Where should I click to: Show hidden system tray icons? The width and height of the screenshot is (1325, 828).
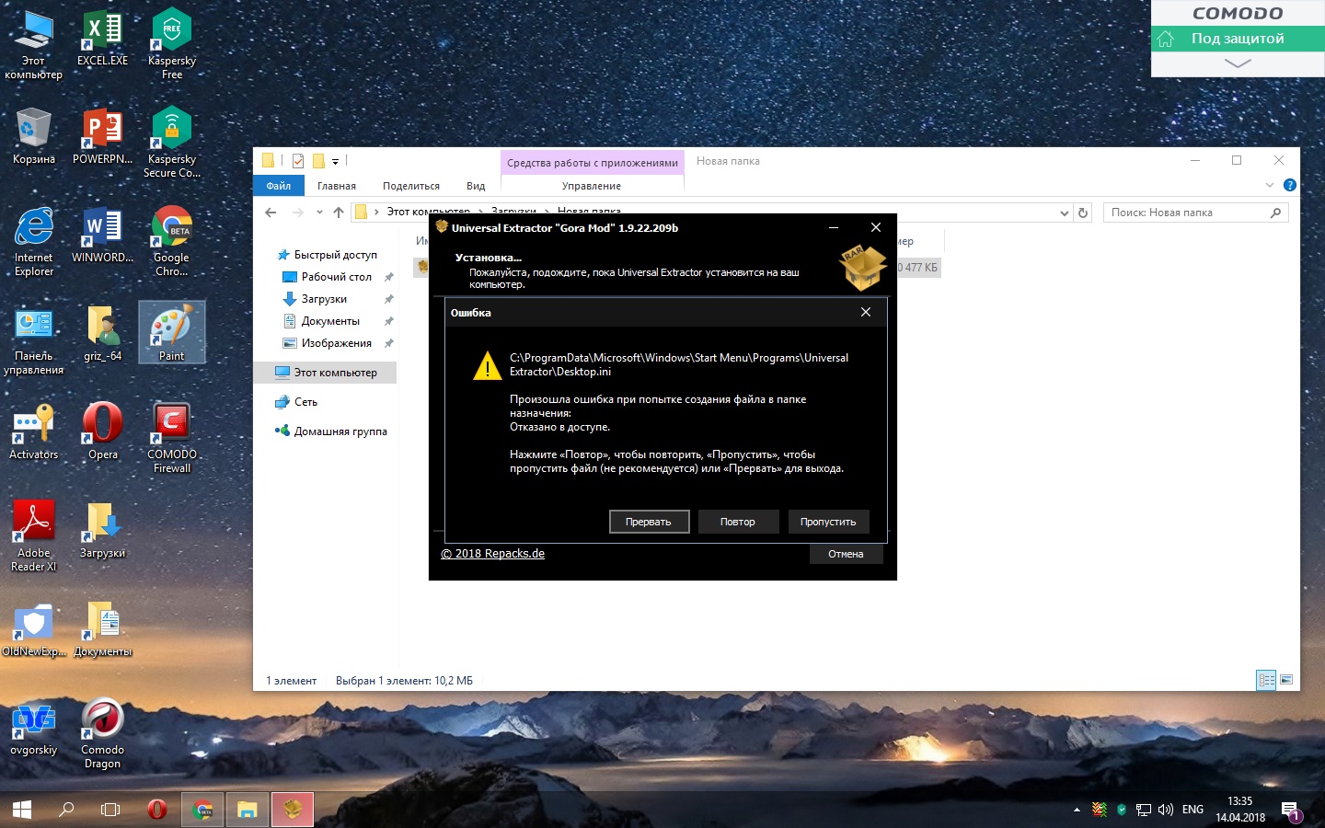pyautogui.click(x=1077, y=810)
